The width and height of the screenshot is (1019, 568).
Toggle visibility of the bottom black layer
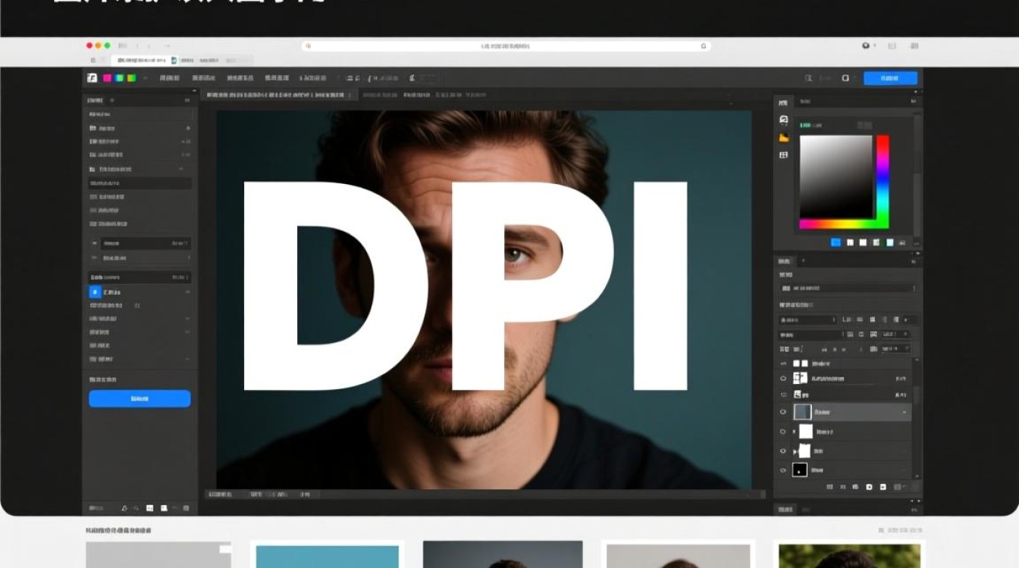click(x=783, y=470)
